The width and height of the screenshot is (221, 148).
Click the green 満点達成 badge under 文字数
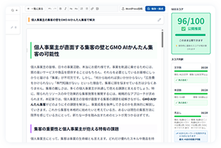[x=191, y=80]
